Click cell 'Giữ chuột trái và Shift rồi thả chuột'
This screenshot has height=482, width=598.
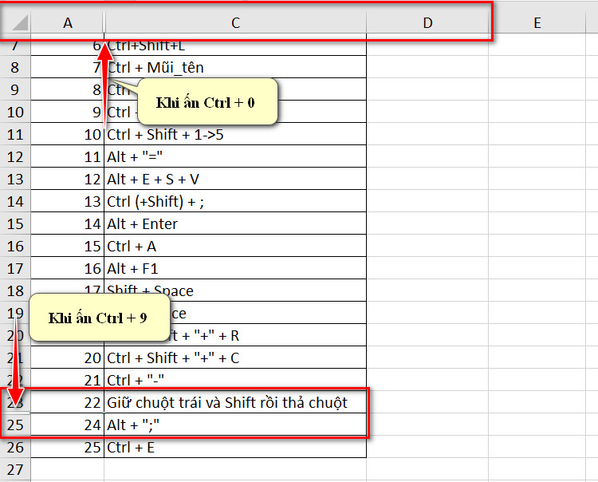click(x=235, y=402)
